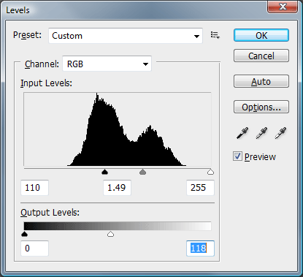Viewport: 303px width, 277px height.
Task: Click the Cancel button
Action: pyautogui.click(x=261, y=56)
